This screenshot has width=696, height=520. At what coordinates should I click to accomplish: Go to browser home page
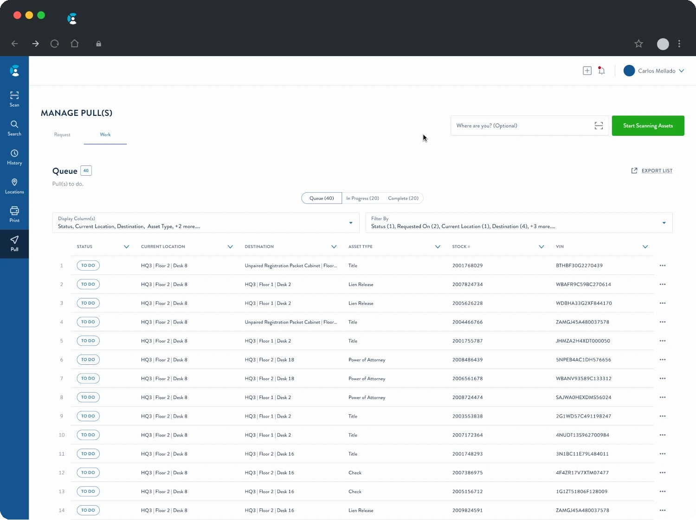(74, 44)
